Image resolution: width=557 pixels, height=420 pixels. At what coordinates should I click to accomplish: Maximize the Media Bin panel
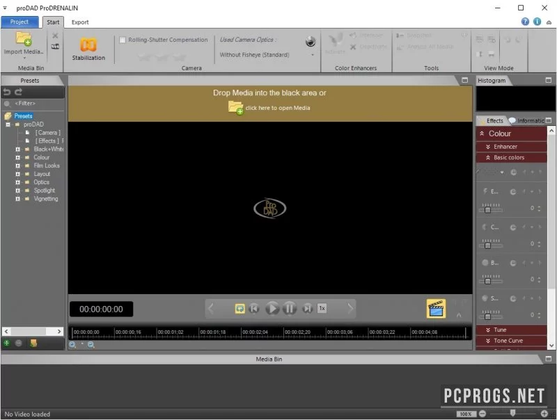(548, 359)
